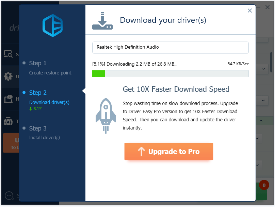Open the main-window dropdown arrow level with the progress bar
Screen dimensions: 275x207
263,69
